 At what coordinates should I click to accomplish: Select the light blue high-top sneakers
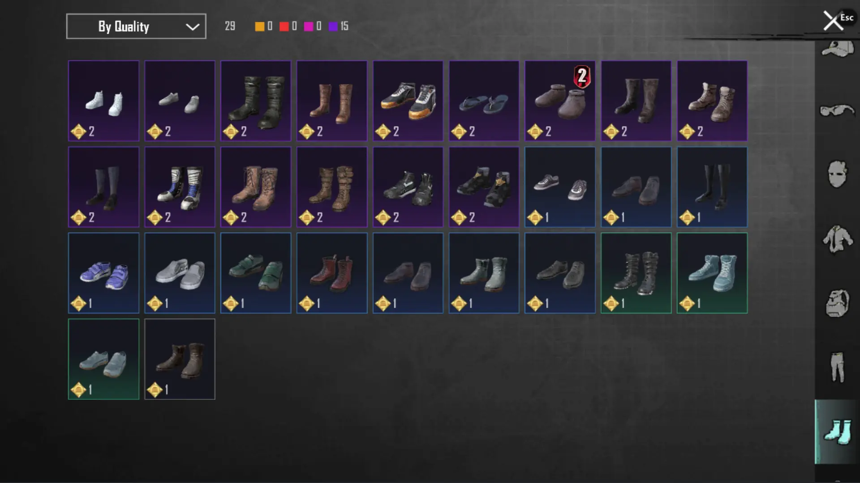[x=712, y=273]
